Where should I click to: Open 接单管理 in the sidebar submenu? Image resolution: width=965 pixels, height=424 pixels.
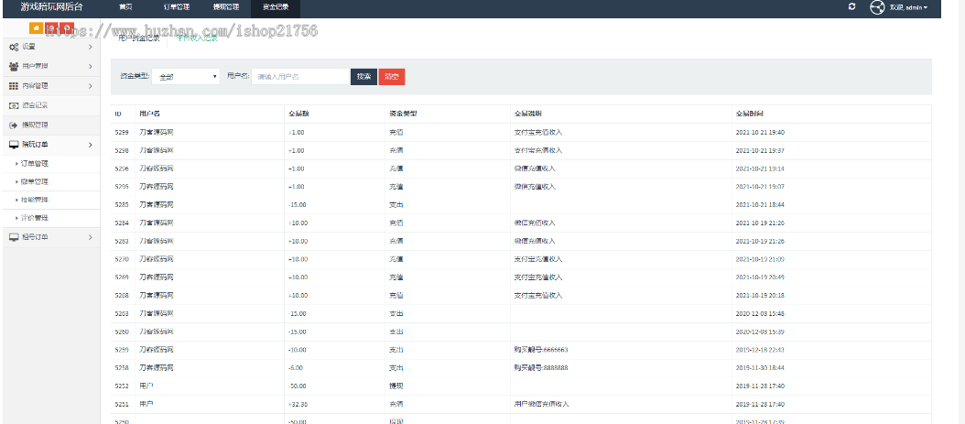(35, 182)
